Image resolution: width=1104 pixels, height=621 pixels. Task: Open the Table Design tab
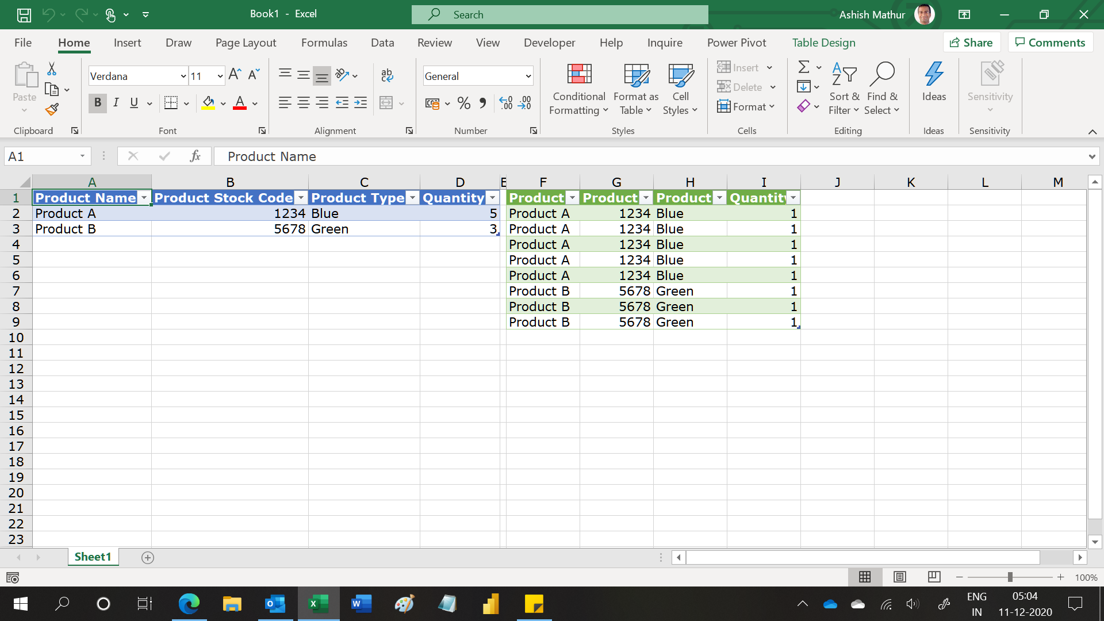[823, 43]
